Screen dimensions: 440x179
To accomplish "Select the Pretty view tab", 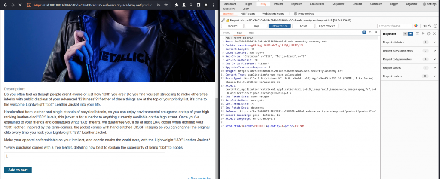I will point(226,33).
